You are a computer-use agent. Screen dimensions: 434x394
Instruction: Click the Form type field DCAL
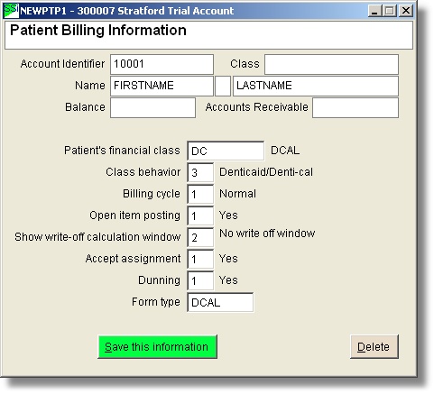tap(220, 302)
